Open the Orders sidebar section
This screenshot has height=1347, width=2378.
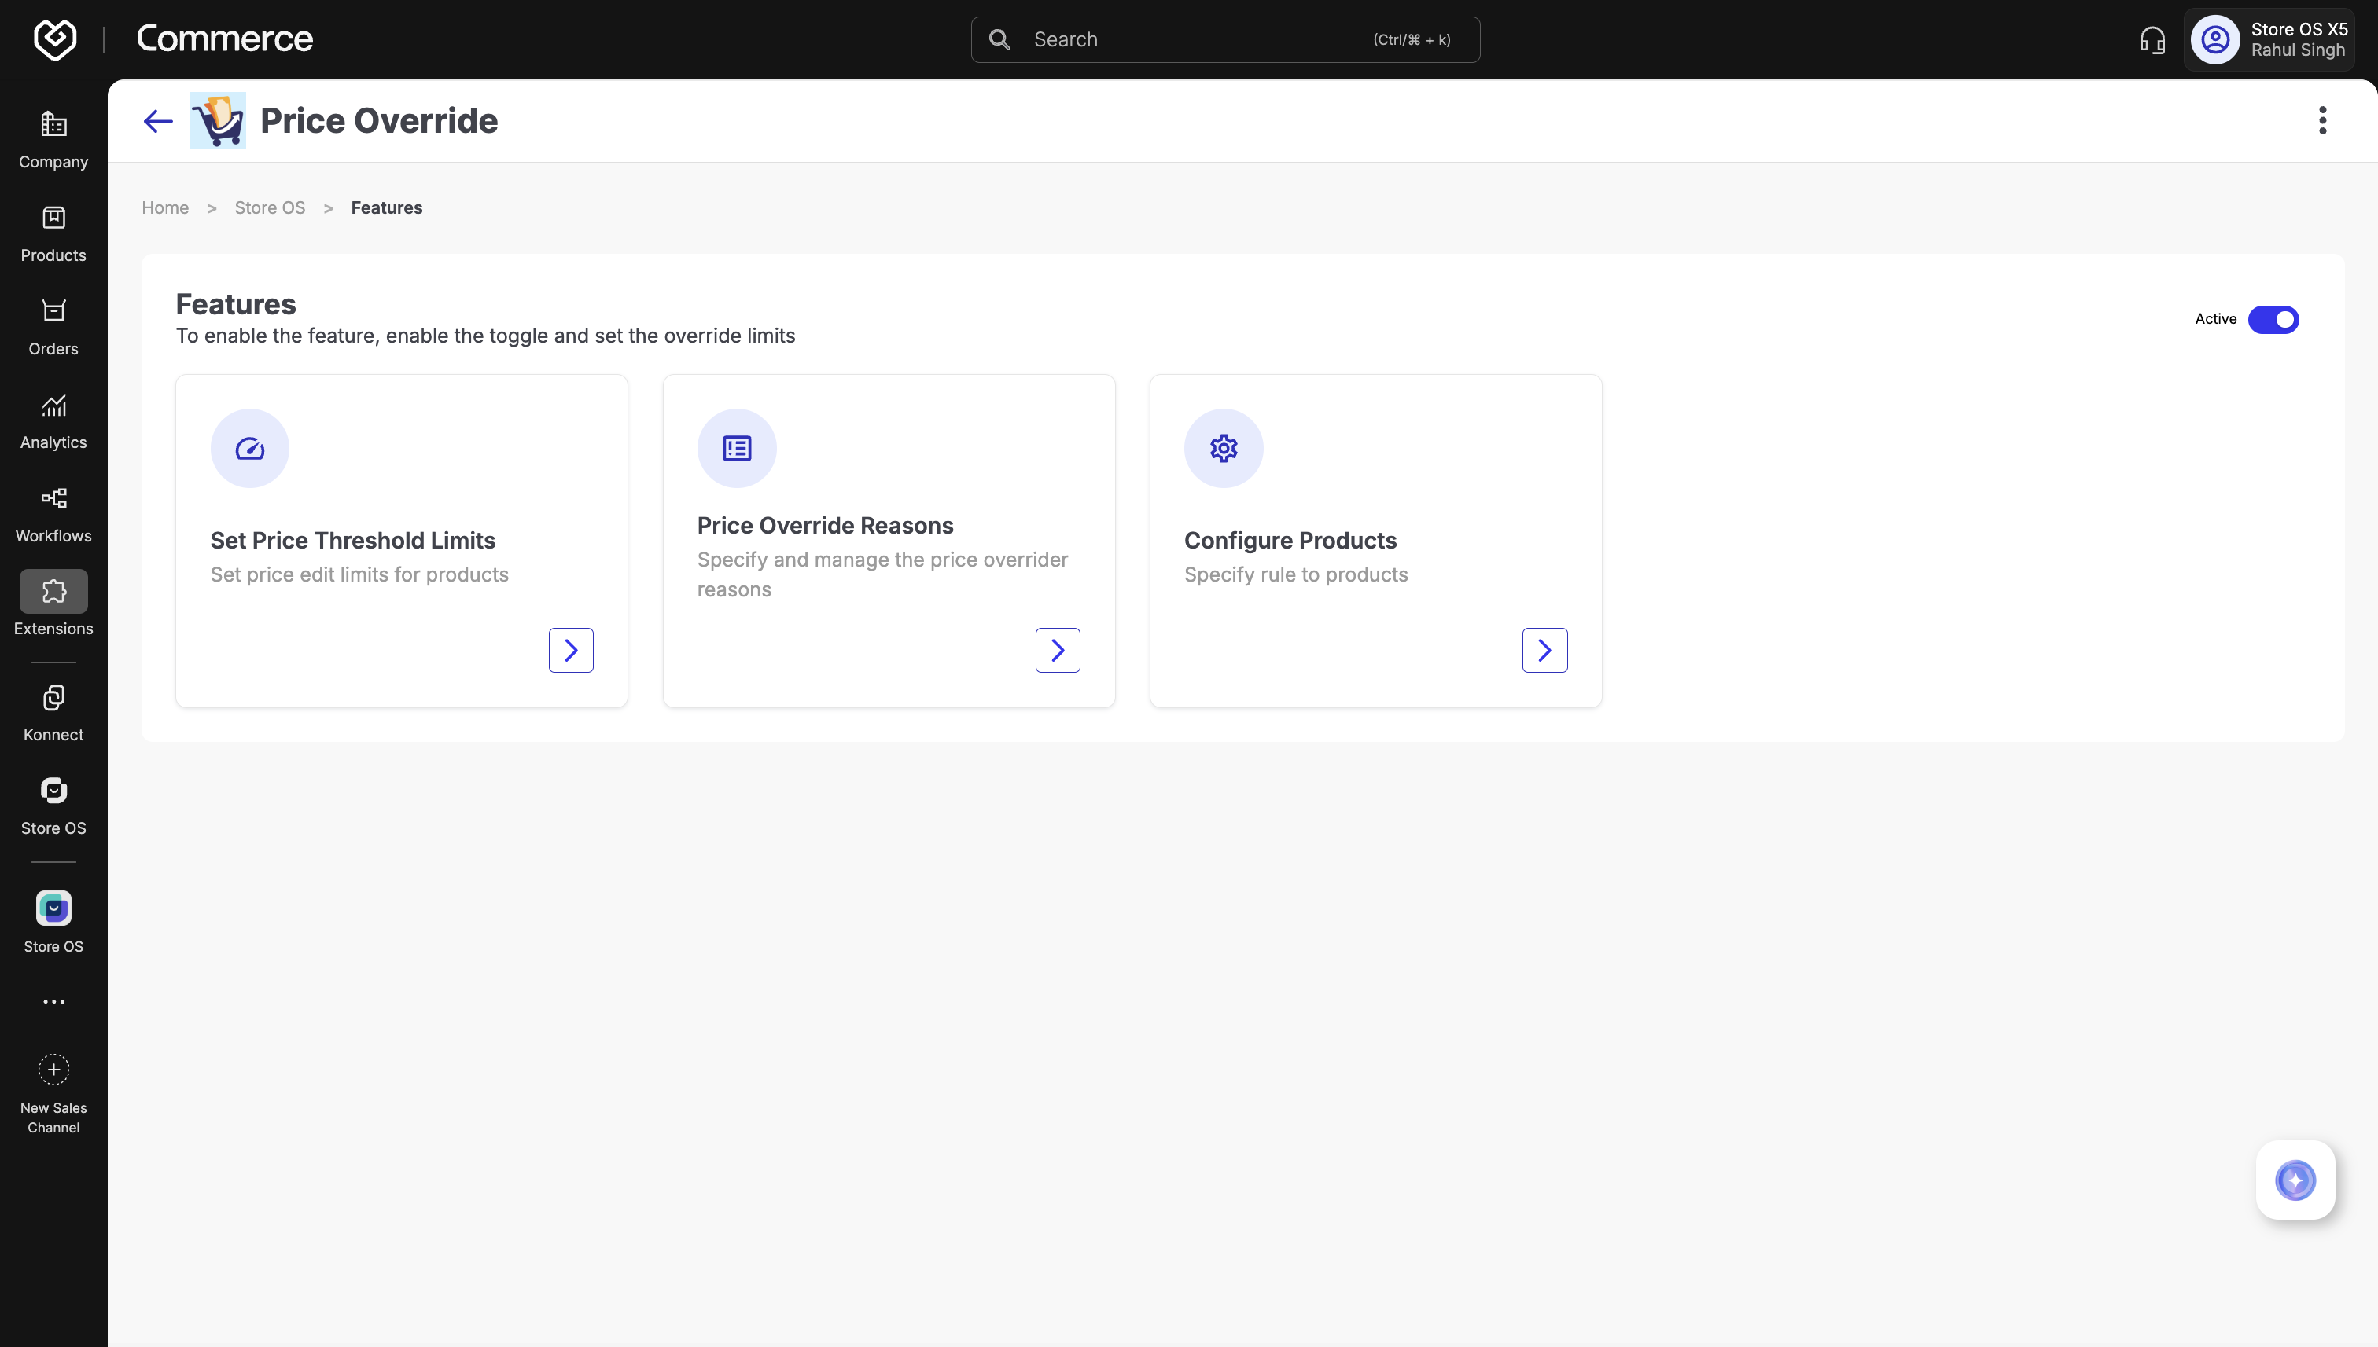tap(53, 328)
